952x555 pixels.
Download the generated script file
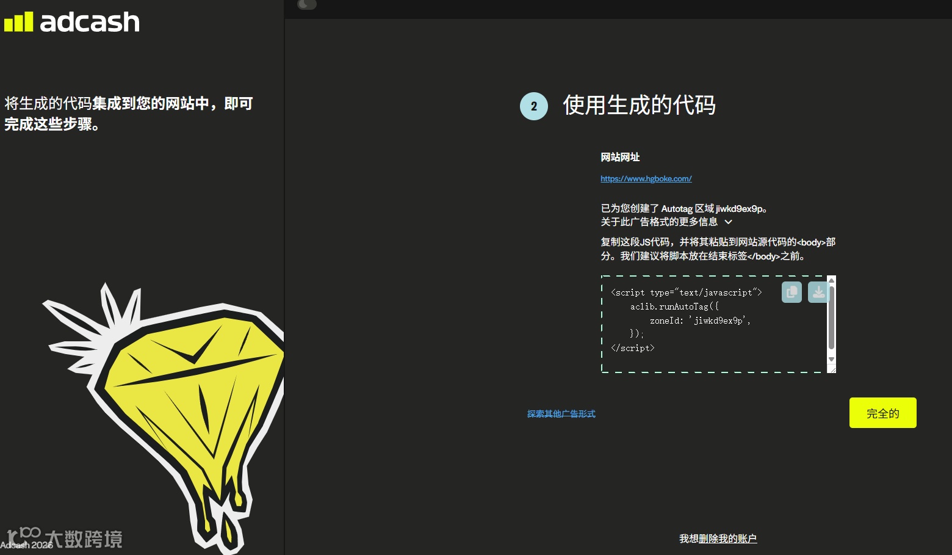818,292
